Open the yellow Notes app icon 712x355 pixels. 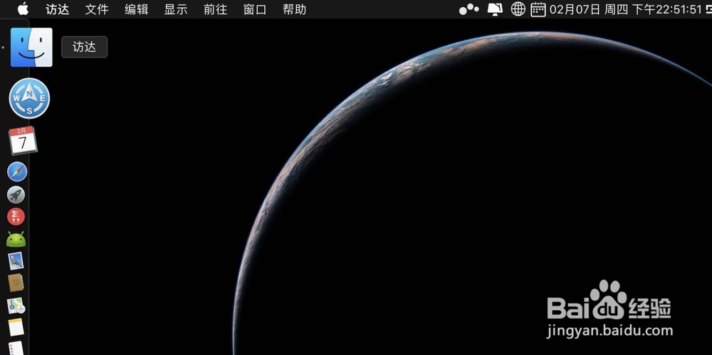coord(16,327)
